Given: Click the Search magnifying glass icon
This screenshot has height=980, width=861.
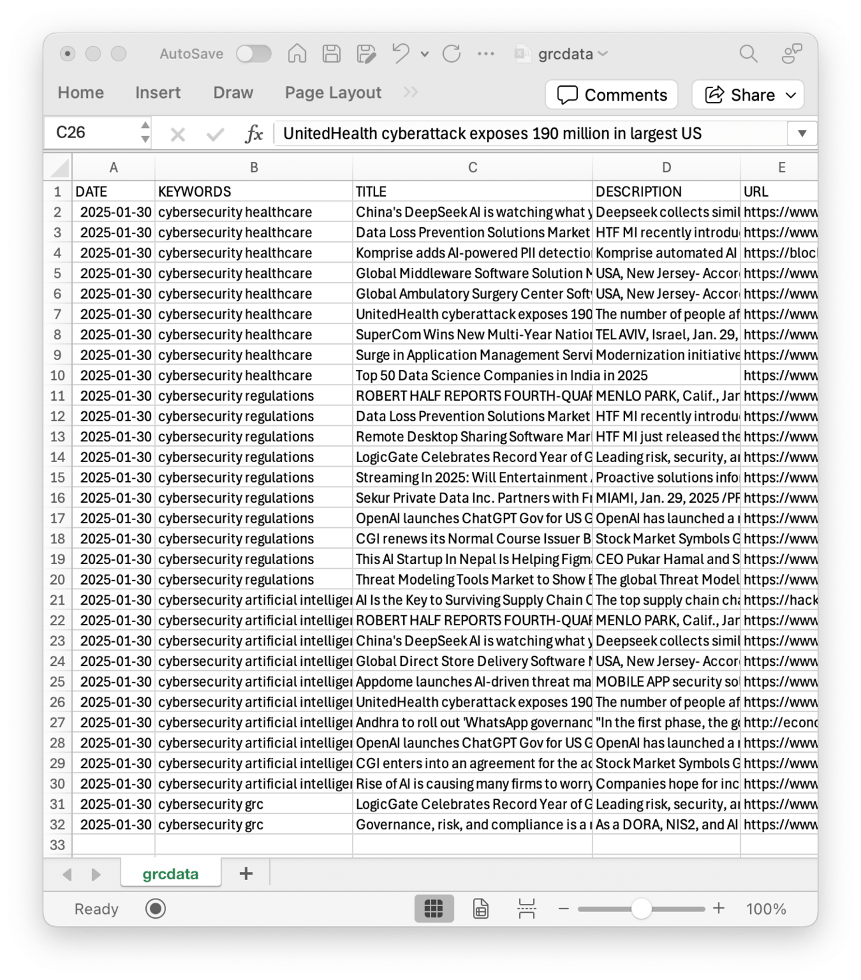Looking at the screenshot, I should click(x=748, y=54).
